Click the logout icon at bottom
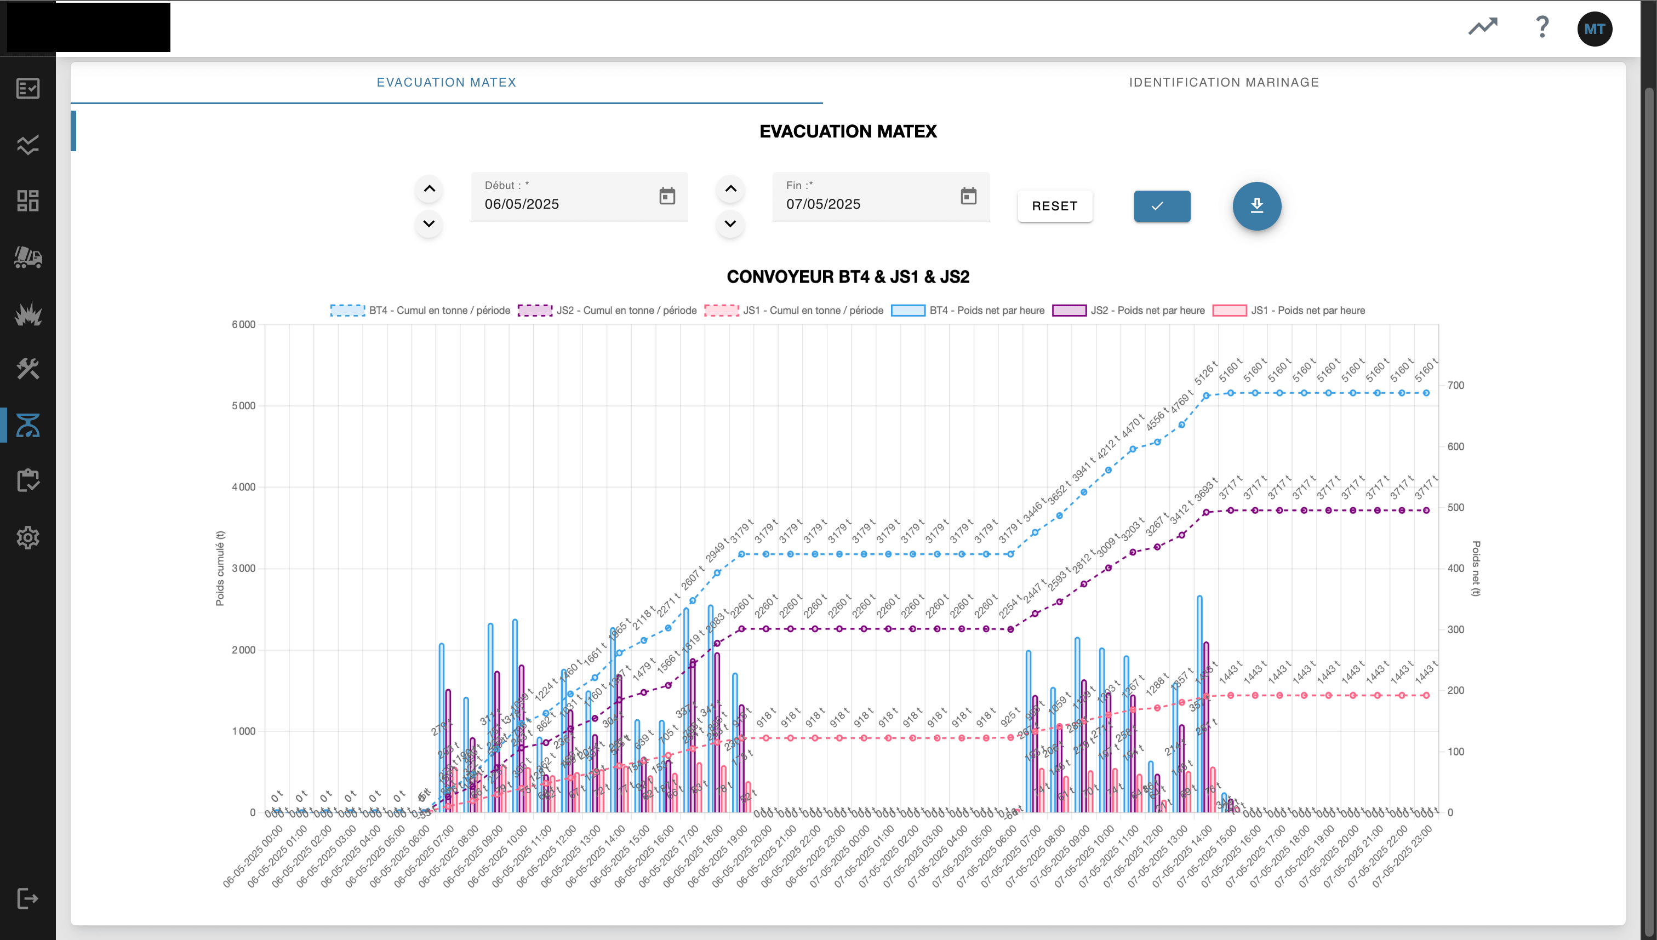Image resolution: width=1657 pixels, height=940 pixels. (28, 898)
